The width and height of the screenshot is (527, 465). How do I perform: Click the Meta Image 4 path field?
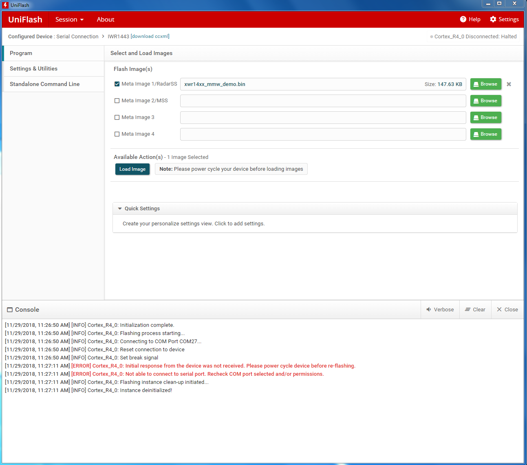[x=323, y=134]
